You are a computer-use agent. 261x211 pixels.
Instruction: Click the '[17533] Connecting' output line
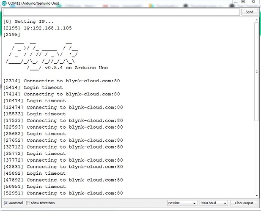pyautogui.click(x=63, y=121)
